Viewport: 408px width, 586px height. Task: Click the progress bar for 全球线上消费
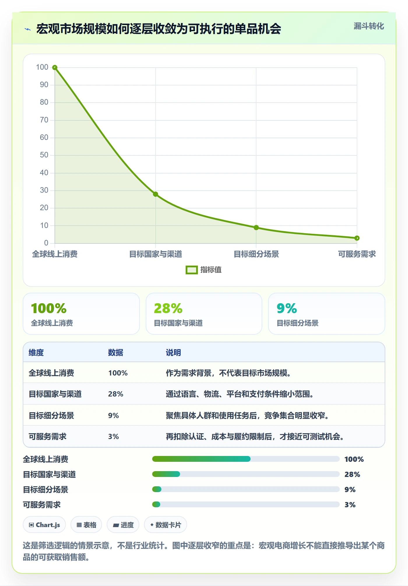tap(246, 459)
